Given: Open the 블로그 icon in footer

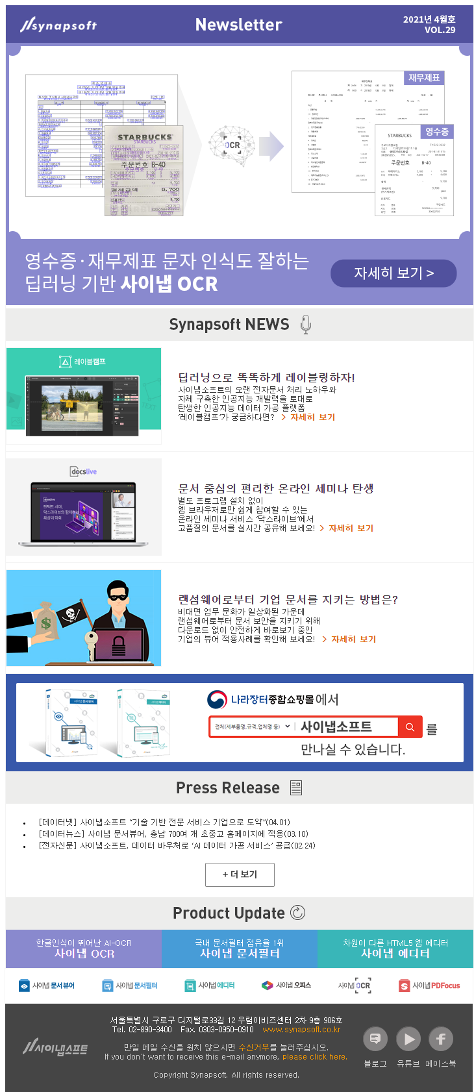Looking at the screenshot, I should tap(375, 1039).
